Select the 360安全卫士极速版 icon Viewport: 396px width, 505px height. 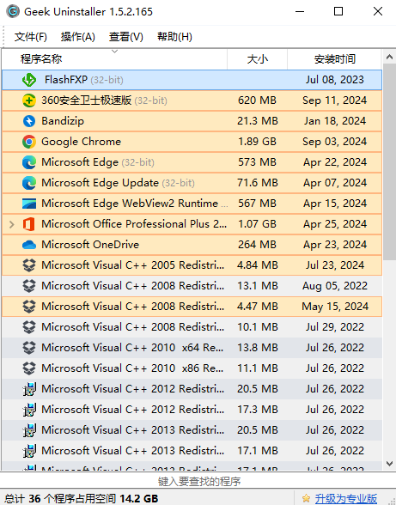tap(29, 100)
